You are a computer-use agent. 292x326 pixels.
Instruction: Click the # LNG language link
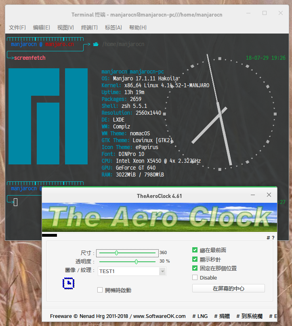click(x=200, y=316)
